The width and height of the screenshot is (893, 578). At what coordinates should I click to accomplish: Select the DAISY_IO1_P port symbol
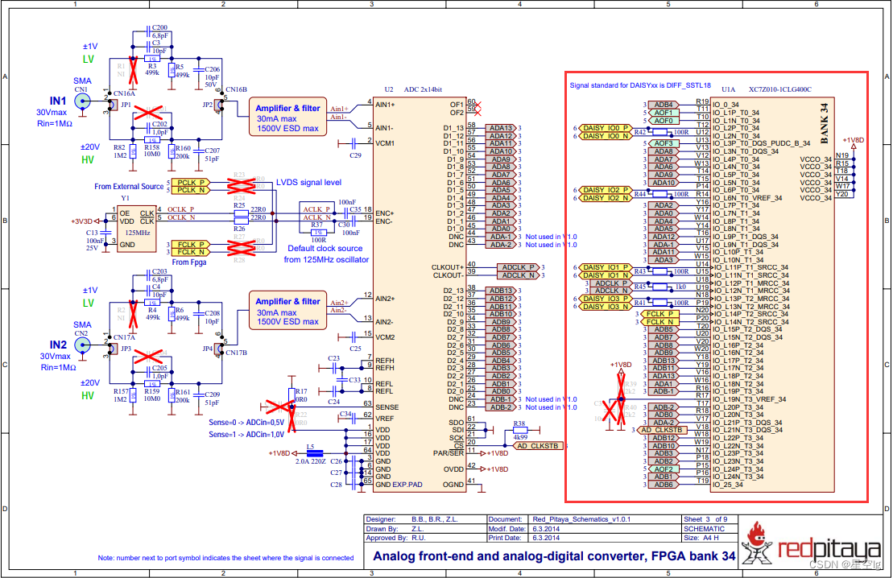click(x=605, y=267)
